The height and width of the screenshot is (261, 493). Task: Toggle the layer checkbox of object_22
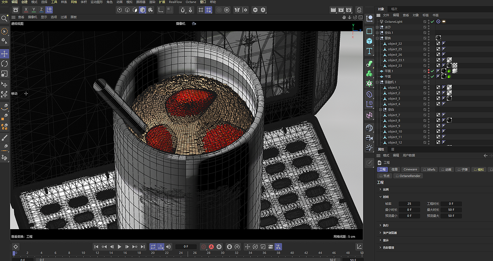click(x=425, y=44)
